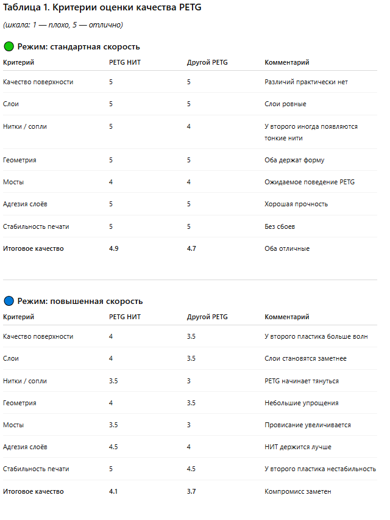This screenshot has width=390, height=520.
Task: Click the comment 'У второго иногда появляются тонкие нити'
Action: point(311,132)
